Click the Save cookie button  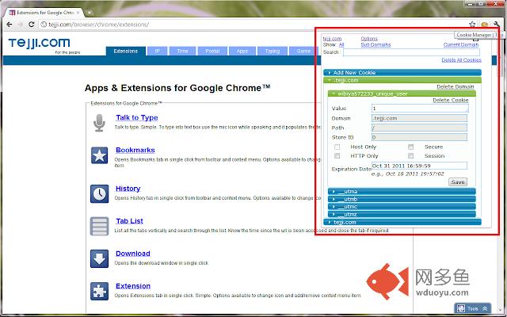tap(458, 182)
